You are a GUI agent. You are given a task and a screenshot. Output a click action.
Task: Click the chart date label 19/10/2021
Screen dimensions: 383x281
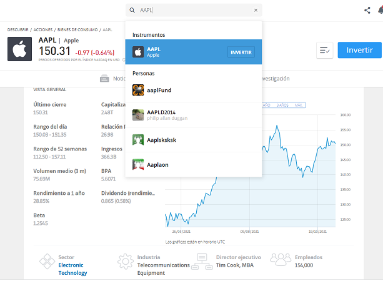click(317, 232)
